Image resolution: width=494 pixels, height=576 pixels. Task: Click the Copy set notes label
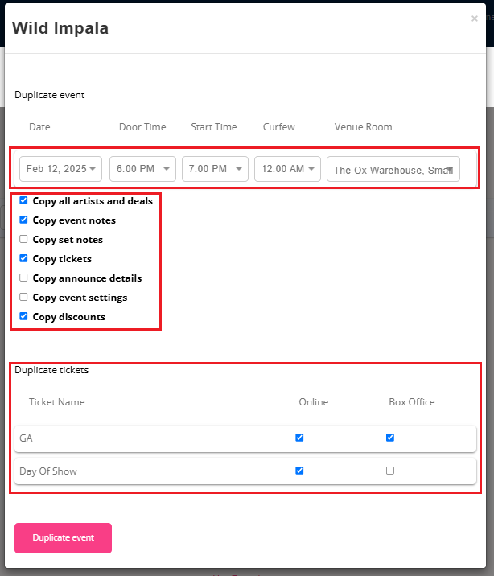click(x=68, y=240)
